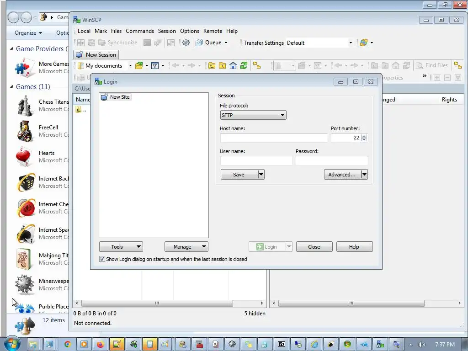Viewport: 468px width, 351px height.
Task: Open the WinSCP Help menu
Action: (x=232, y=31)
